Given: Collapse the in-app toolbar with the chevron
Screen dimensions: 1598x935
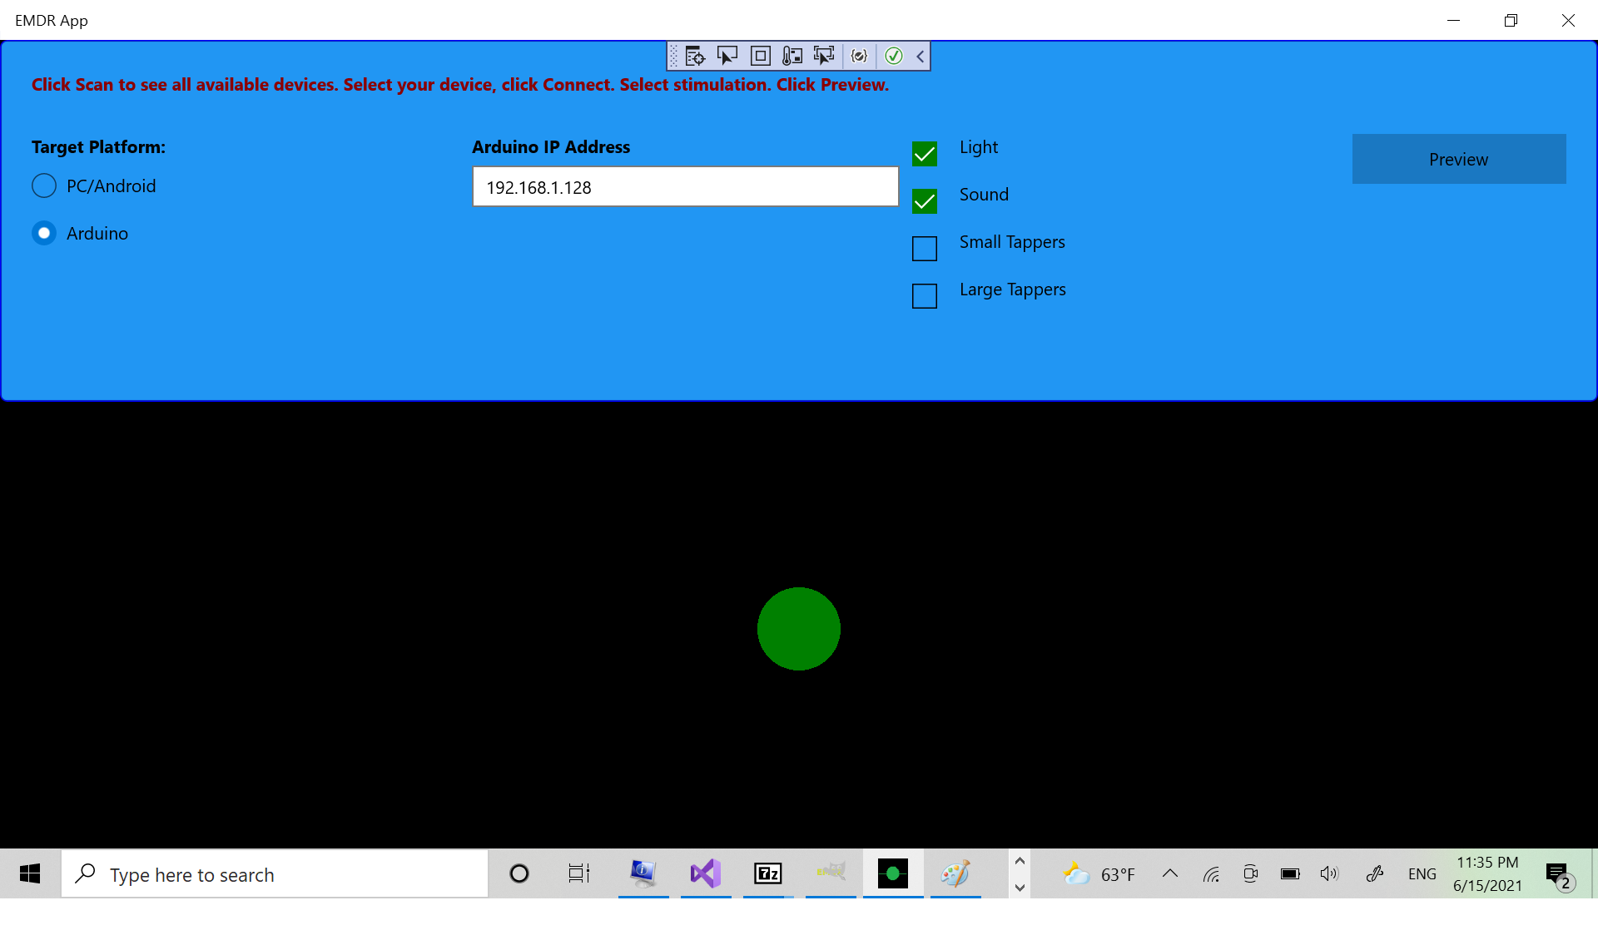Looking at the screenshot, I should (920, 56).
